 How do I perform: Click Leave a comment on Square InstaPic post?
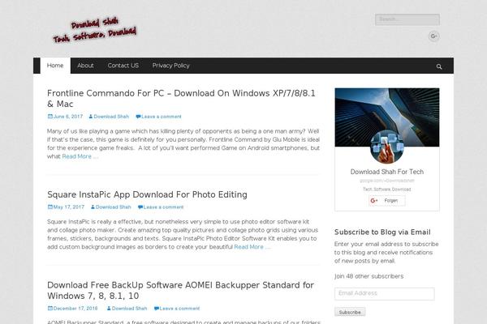(163, 207)
